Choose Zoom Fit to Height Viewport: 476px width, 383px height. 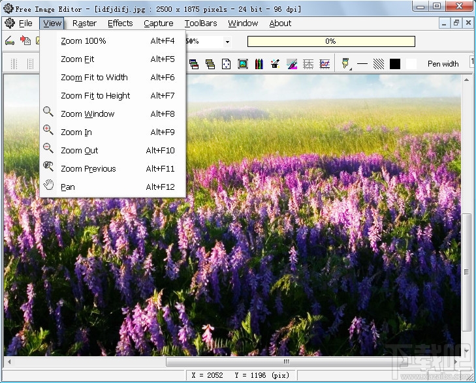pyautogui.click(x=112, y=95)
